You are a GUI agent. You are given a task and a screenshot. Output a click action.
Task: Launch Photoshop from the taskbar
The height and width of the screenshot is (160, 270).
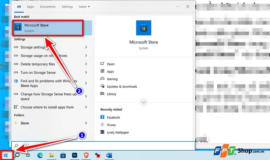(75, 155)
